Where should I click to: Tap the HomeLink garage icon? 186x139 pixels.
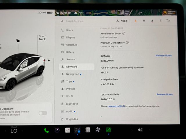pyautogui.click(x=144, y=21)
